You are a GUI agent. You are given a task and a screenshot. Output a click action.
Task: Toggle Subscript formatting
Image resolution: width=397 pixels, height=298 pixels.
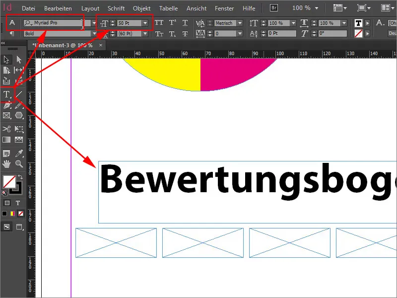[x=172, y=33]
